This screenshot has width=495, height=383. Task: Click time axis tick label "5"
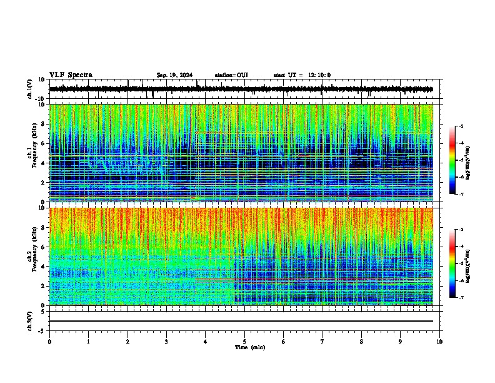point(244,342)
